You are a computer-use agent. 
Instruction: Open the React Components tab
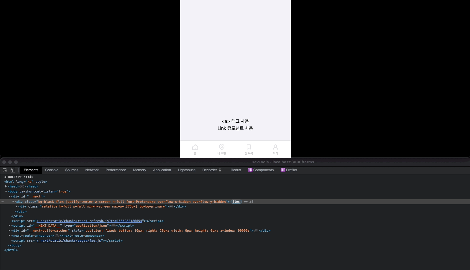pyautogui.click(x=261, y=170)
